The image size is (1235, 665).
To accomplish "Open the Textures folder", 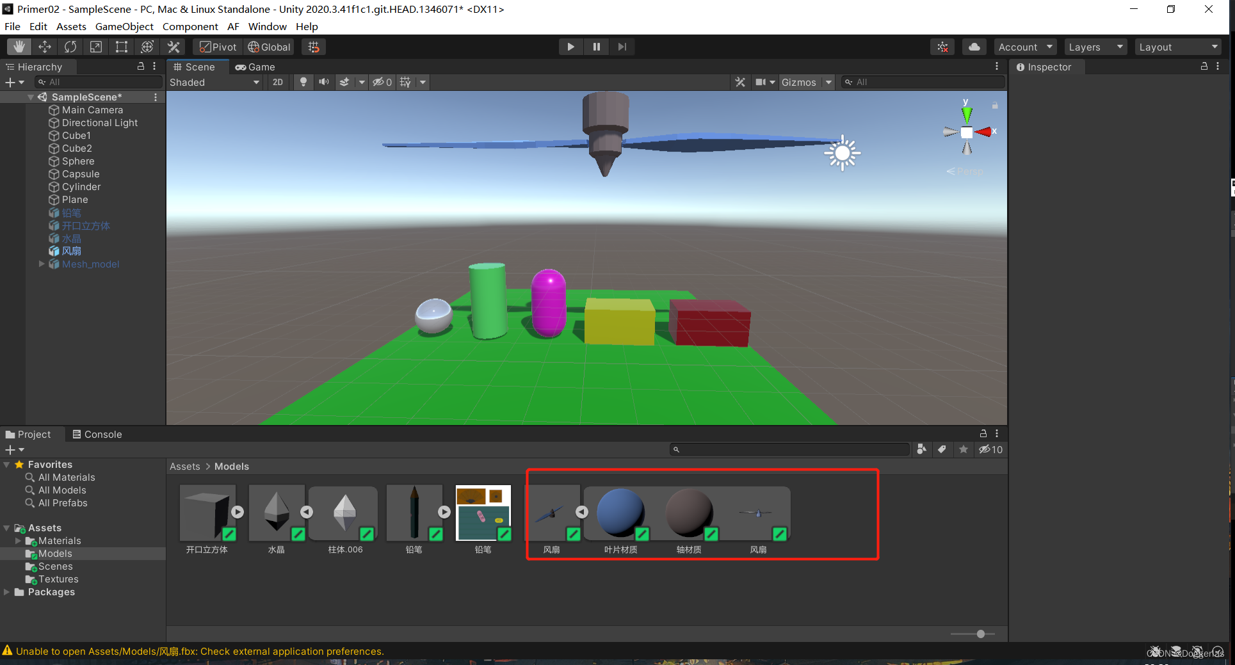I will (x=58, y=579).
